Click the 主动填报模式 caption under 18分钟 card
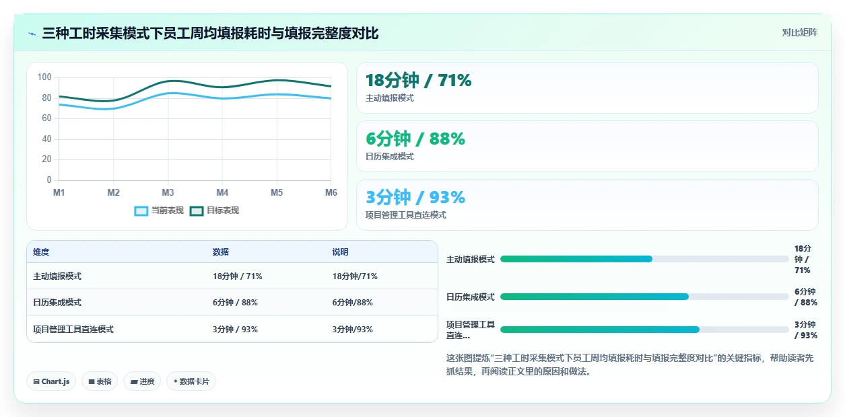This screenshot has height=417, width=845. [x=390, y=98]
